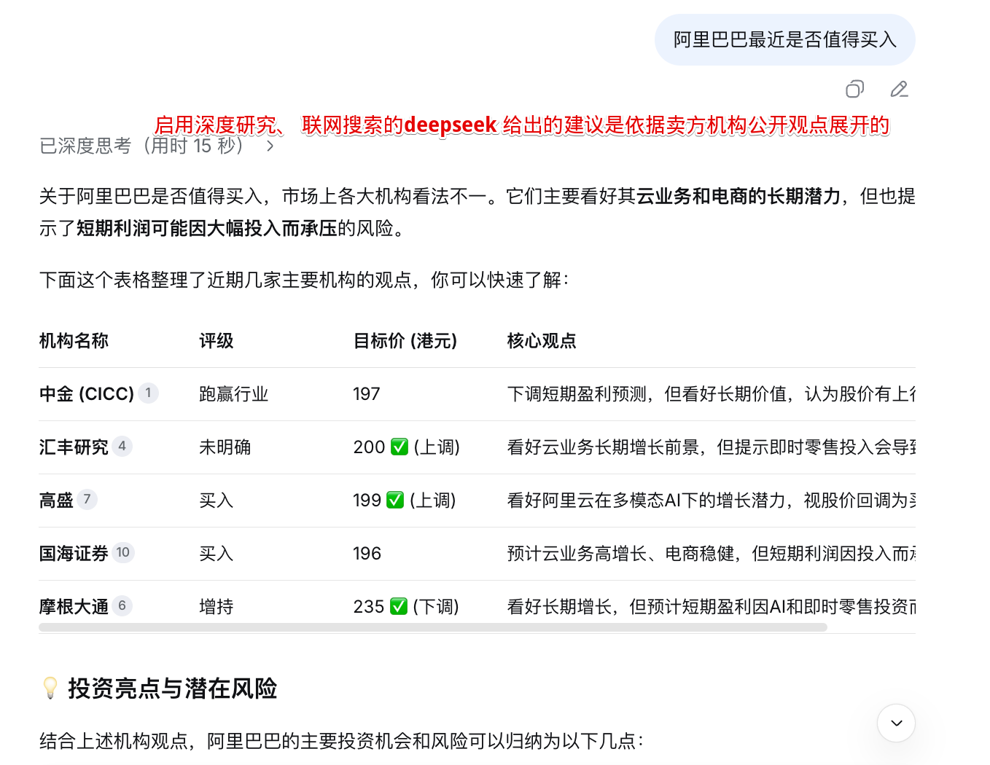Screen dimensions: 990x765
Task: Open citation badge 4 next to 汇丰研究
Action: (x=122, y=446)
